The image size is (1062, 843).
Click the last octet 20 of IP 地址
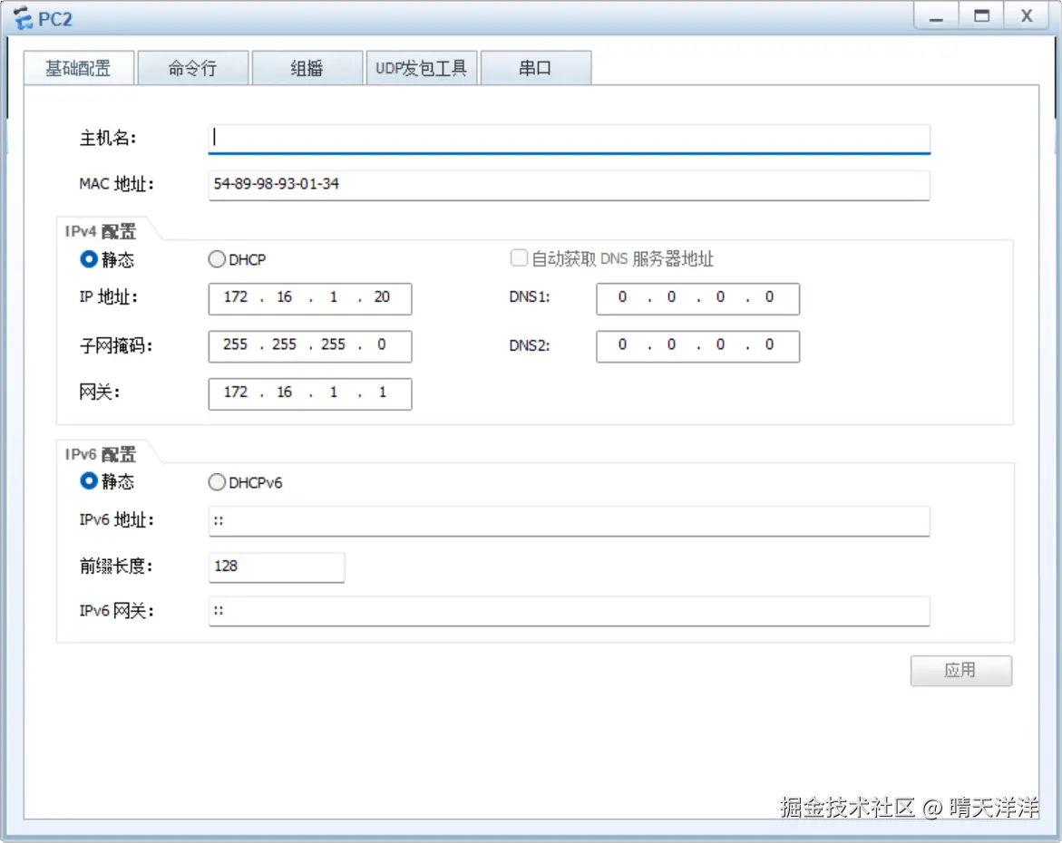(x=382, y=297)
